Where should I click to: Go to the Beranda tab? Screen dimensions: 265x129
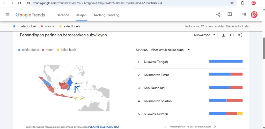pos(63,15)
